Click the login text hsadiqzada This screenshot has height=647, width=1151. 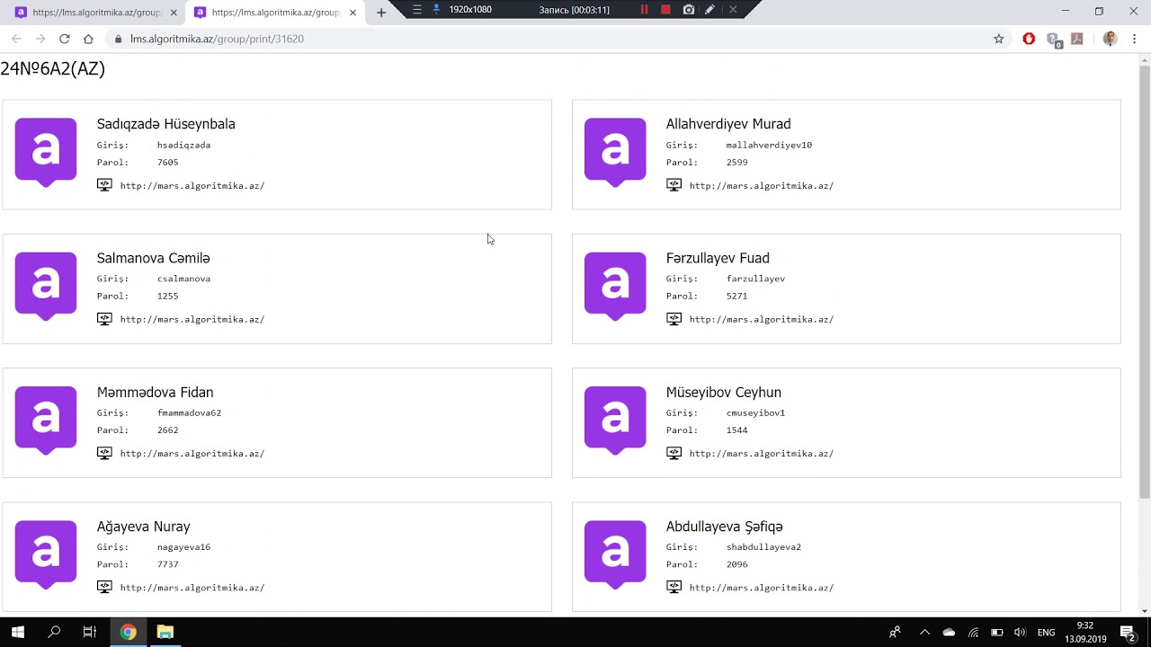click(183, 146)
